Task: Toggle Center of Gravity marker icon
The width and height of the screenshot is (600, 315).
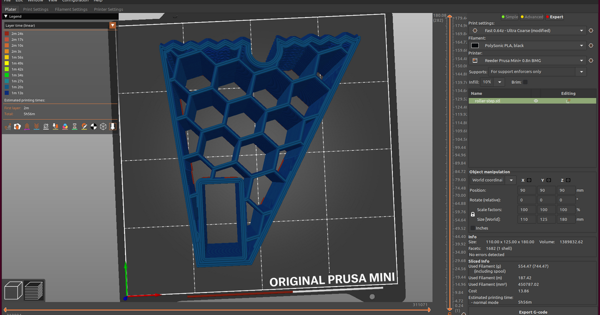Action: [x=93, y=126]
